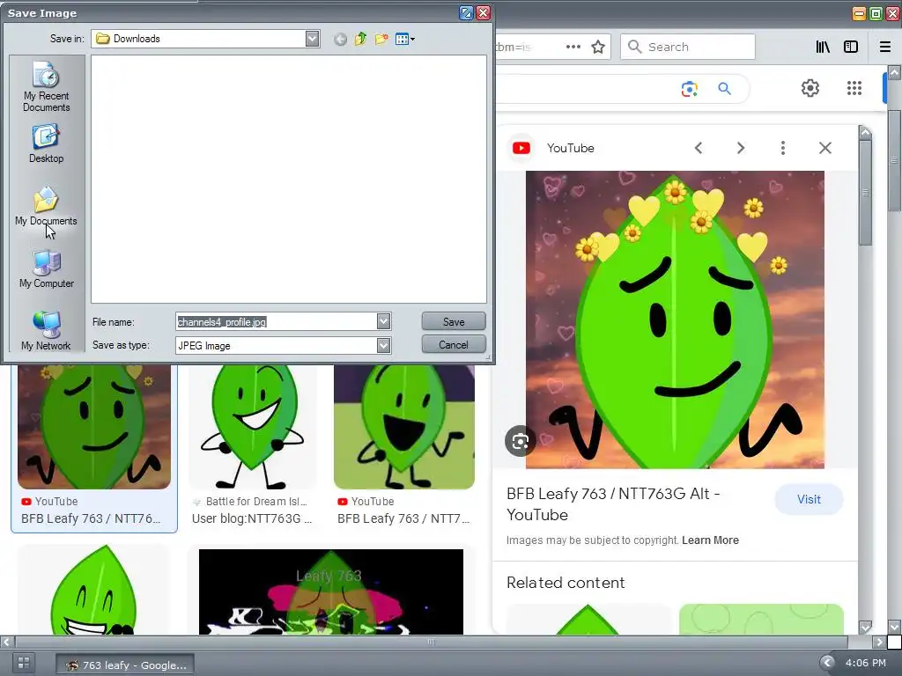Click the Firefox Search box
Screen dimensions: 902x676
tap(687, 47)
